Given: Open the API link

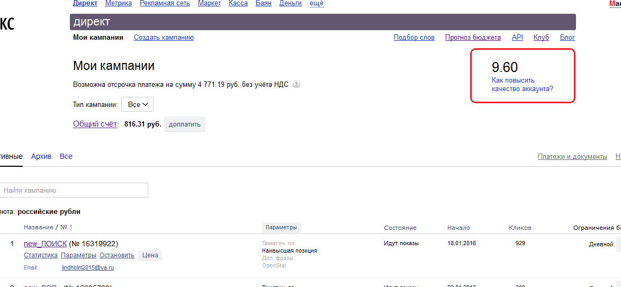Looking at the screenshot, I should click(517, 38).
